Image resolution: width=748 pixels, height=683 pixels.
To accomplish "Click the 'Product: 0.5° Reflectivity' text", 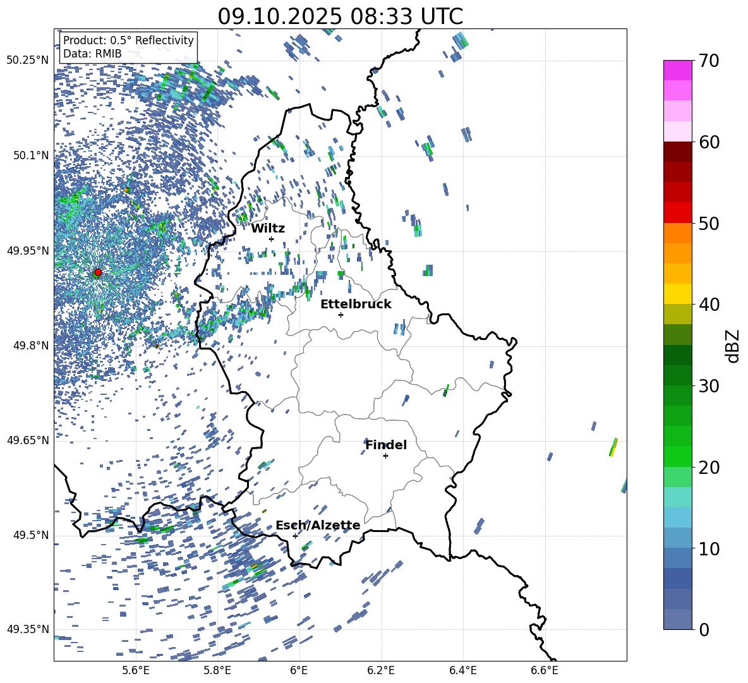I will click(x=128, y=40).
